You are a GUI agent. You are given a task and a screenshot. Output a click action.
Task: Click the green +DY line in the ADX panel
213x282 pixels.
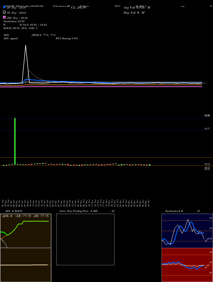click(36, 221)
